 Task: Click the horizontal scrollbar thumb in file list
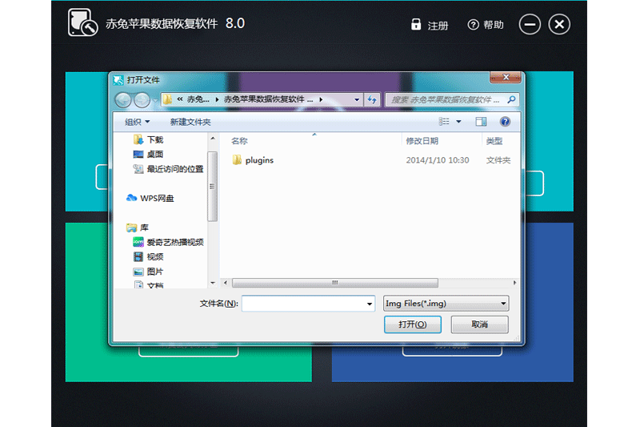pos(334,282)
